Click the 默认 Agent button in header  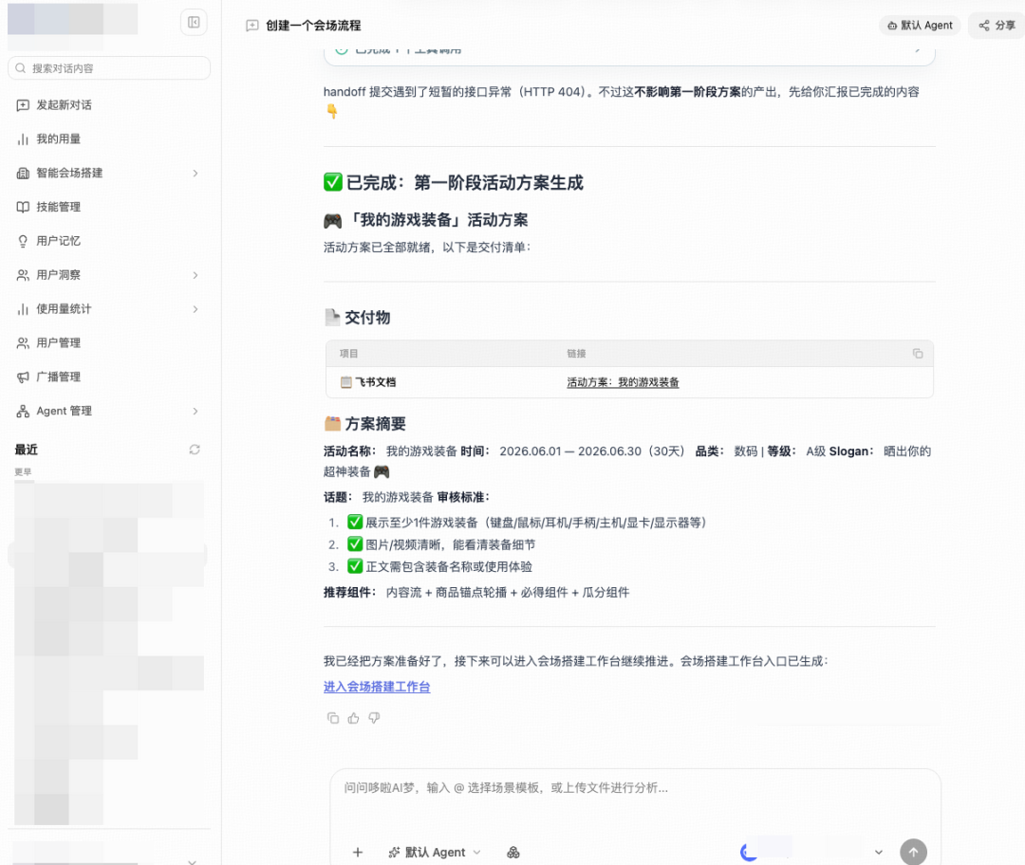[920, 26]
